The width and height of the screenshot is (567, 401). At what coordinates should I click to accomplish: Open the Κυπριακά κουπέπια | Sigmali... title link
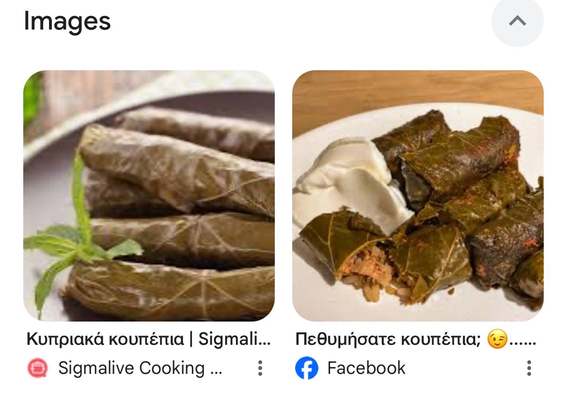click(149, 339)
